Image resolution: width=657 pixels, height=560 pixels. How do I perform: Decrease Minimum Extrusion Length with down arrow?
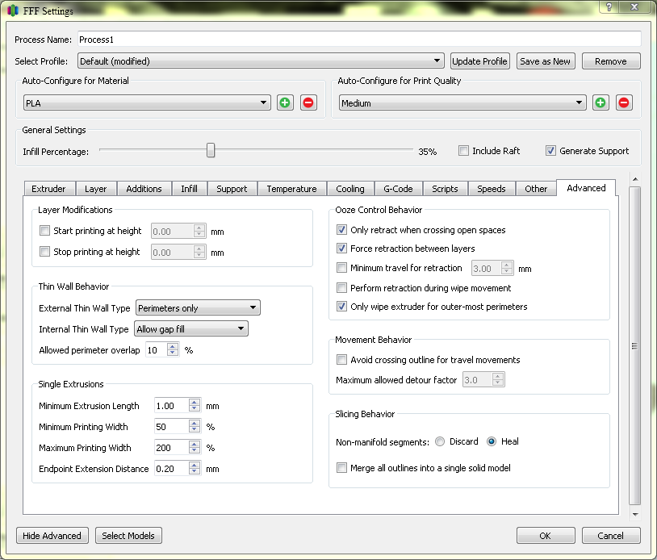pyautogui.click(x=194, y=409)
